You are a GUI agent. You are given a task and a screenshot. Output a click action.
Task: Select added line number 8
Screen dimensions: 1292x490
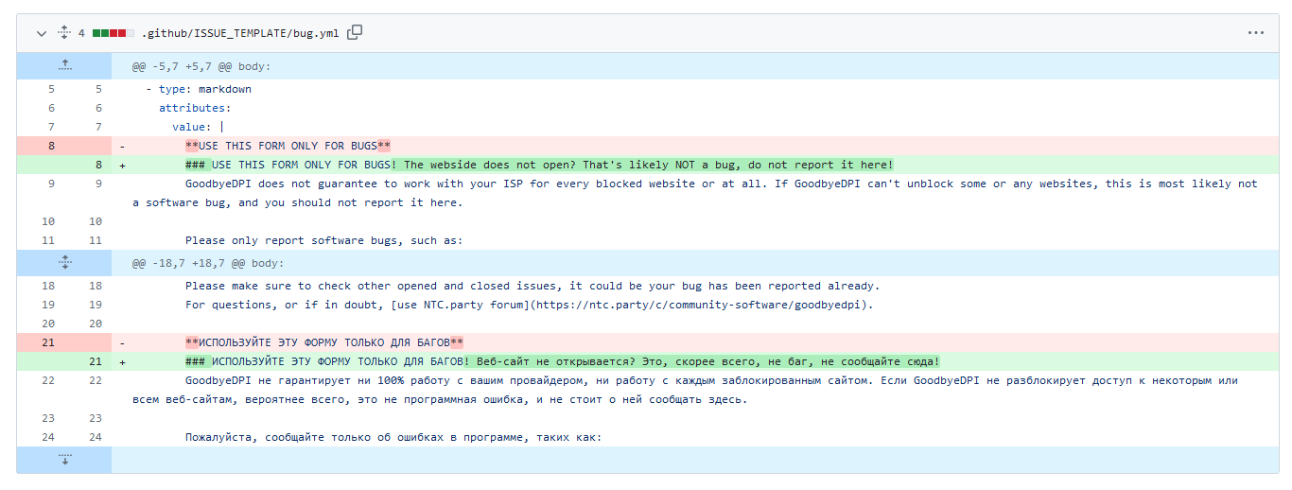tap(98, 165)
